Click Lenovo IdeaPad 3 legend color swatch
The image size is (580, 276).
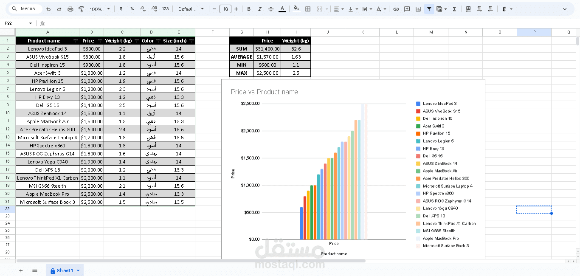pyautogui.click(x=418, y=104)
